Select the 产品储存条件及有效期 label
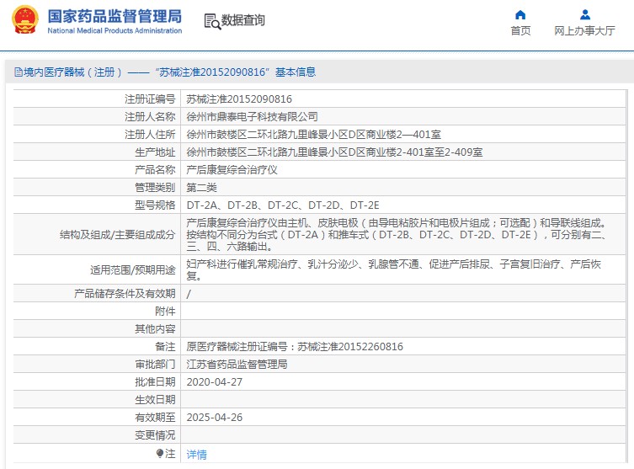 (x=125, y=294)
